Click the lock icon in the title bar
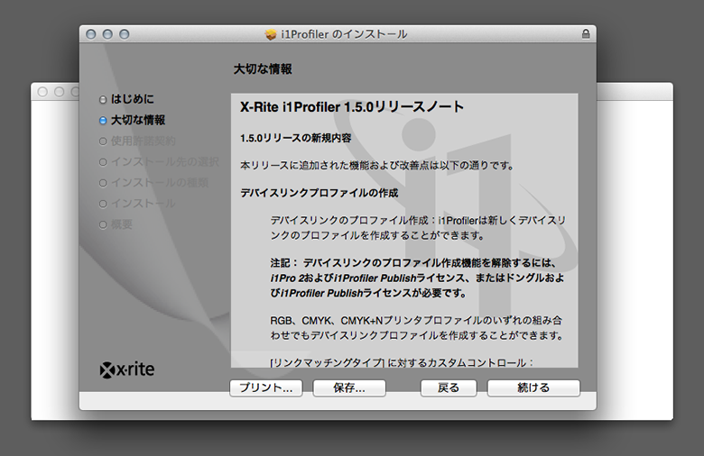 point(586,34)
